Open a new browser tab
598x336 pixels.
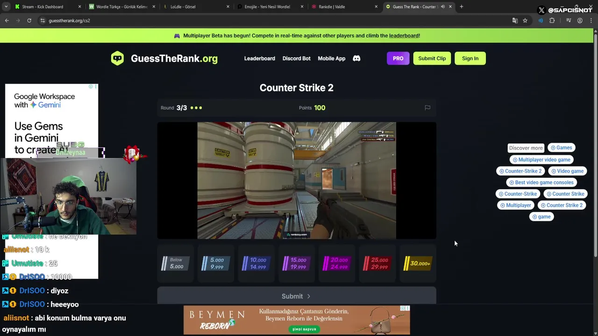tap(461, 7)
